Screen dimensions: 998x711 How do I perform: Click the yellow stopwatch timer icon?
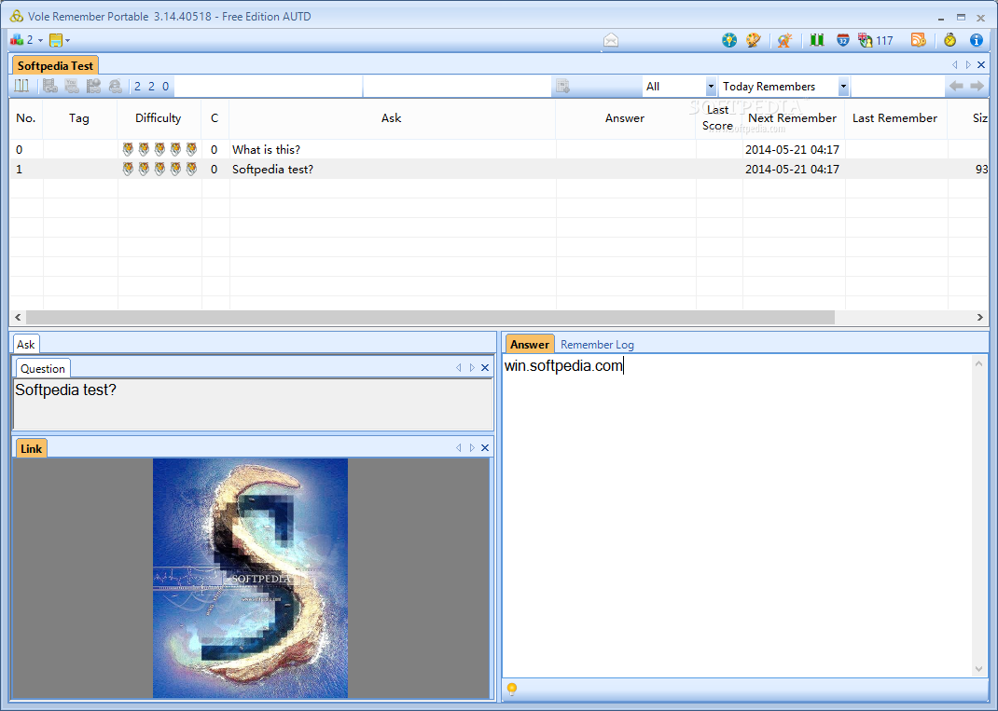tap(949, 41)
